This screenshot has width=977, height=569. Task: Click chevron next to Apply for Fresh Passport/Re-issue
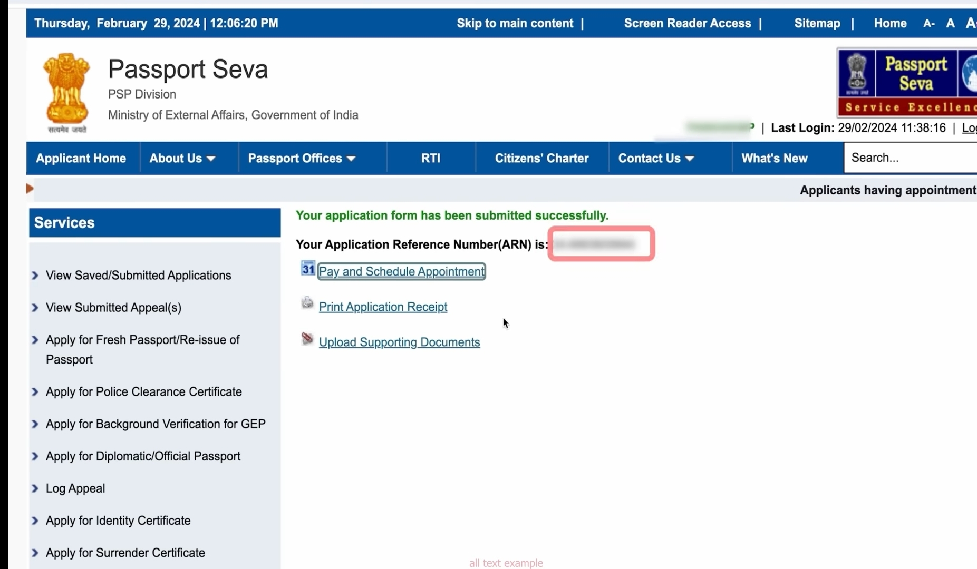(x=35, y=340)
